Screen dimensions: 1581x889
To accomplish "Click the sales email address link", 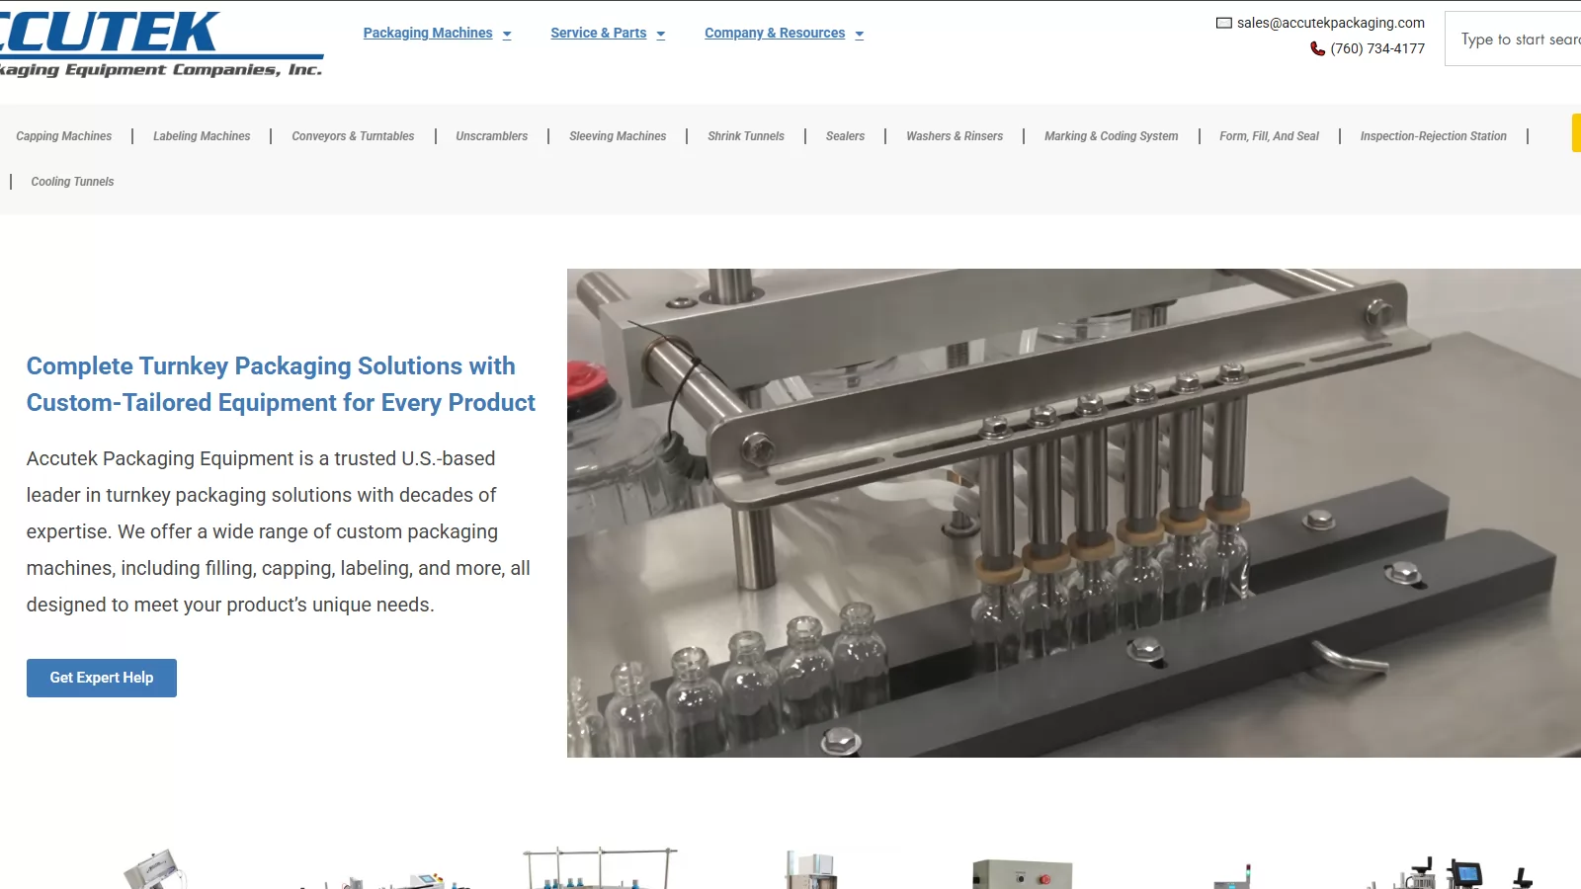I will [x=1330, y=23].
